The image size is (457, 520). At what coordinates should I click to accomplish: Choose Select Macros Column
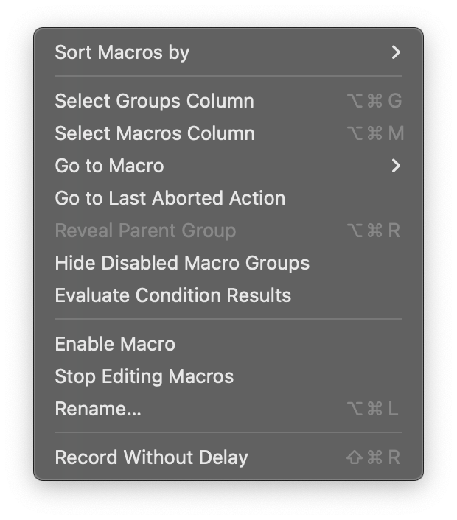coord(155,133)
